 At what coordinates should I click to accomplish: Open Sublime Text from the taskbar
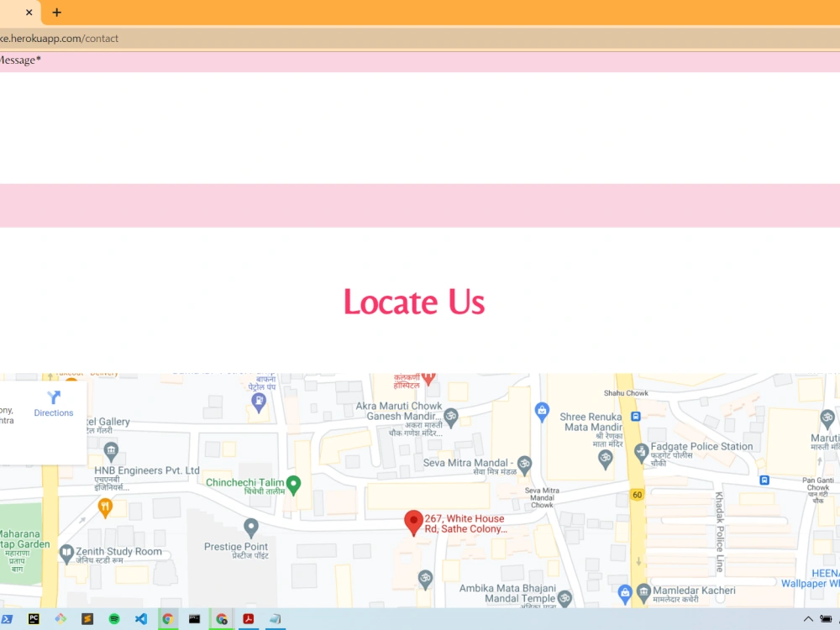tap(87, 619)
